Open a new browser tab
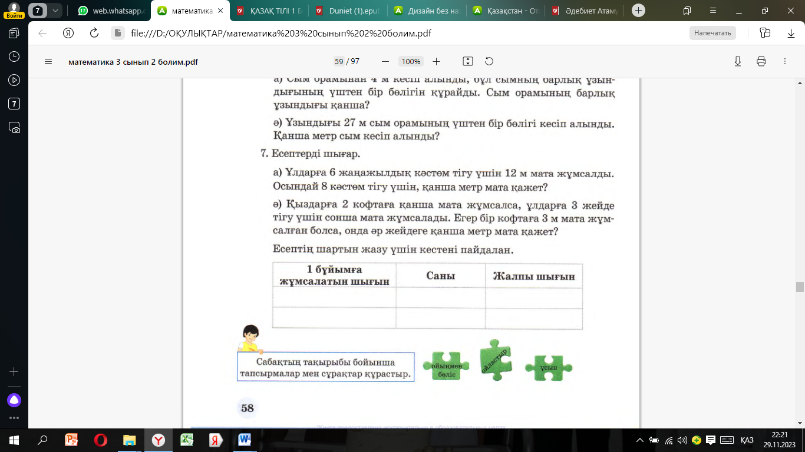Image resolution: width=805 pixels, height=452 pixels. click(x=639, y=11)
